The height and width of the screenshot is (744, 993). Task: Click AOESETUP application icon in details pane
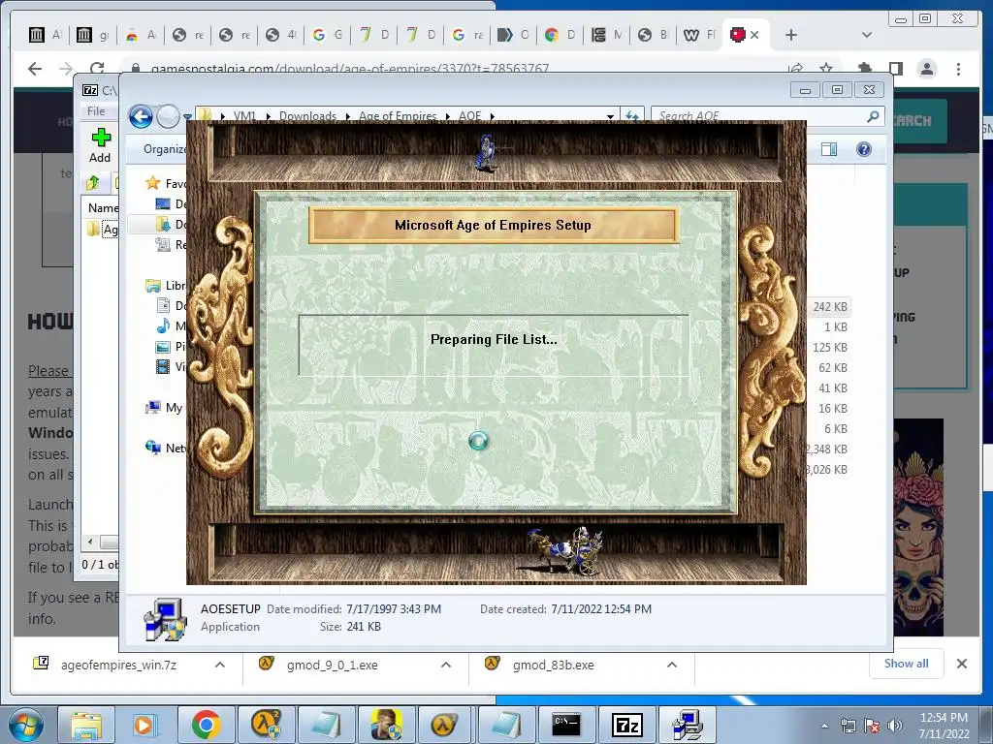pyautogui.click(x=165, y=618)
